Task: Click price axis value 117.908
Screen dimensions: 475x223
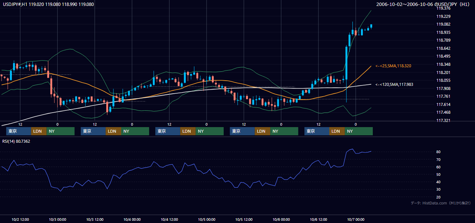Action: [x=443, y=88]
